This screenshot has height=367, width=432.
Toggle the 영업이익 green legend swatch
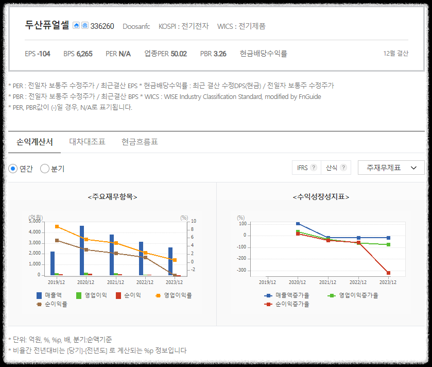click(x=79, y=295)
